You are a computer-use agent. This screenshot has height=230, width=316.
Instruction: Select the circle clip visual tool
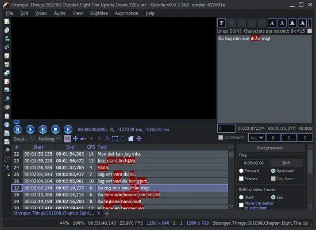123,138
